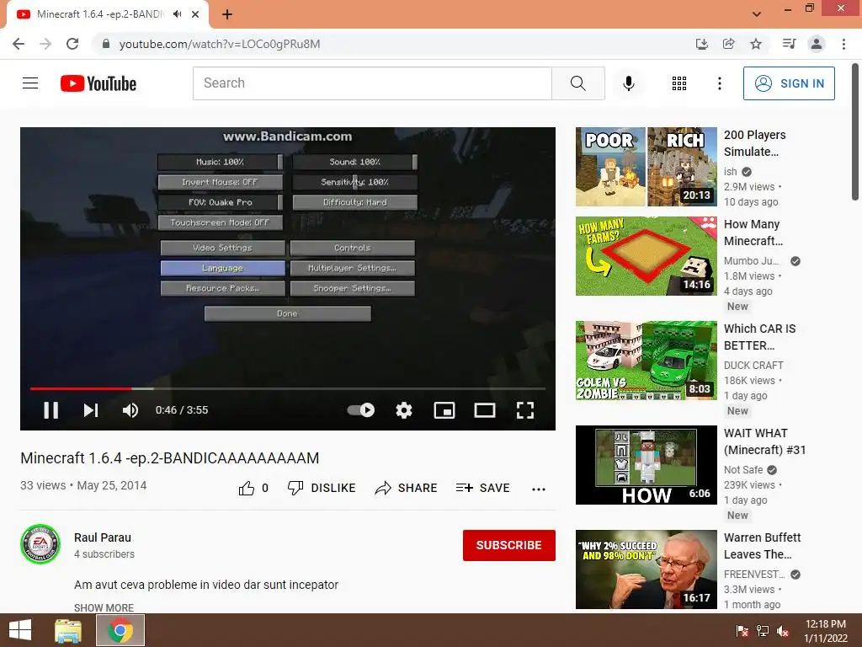The height and width of the screenshot is (647, 862).
Task: Open YouTube settings three-dot menu
Action: click(x=719, y=83)
